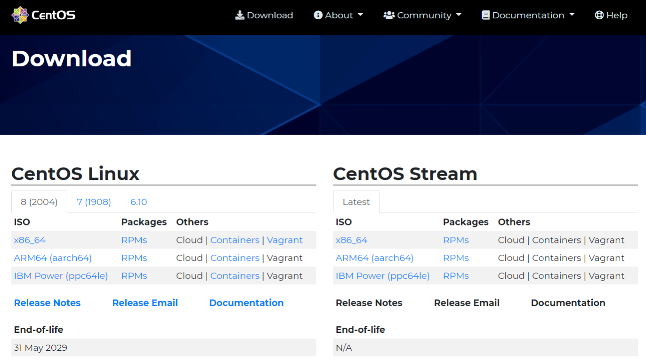Select the 8 (2004) tab
The width and height of the screenshot is (646, 363).
click(x=39, y=202)
